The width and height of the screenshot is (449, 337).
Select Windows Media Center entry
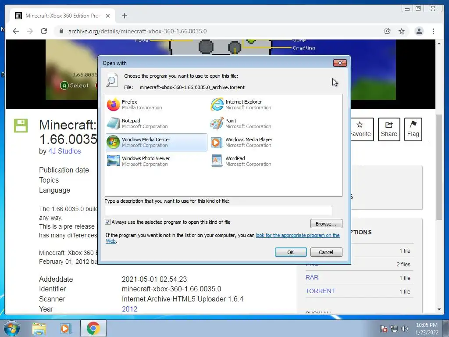pos(156,143)
